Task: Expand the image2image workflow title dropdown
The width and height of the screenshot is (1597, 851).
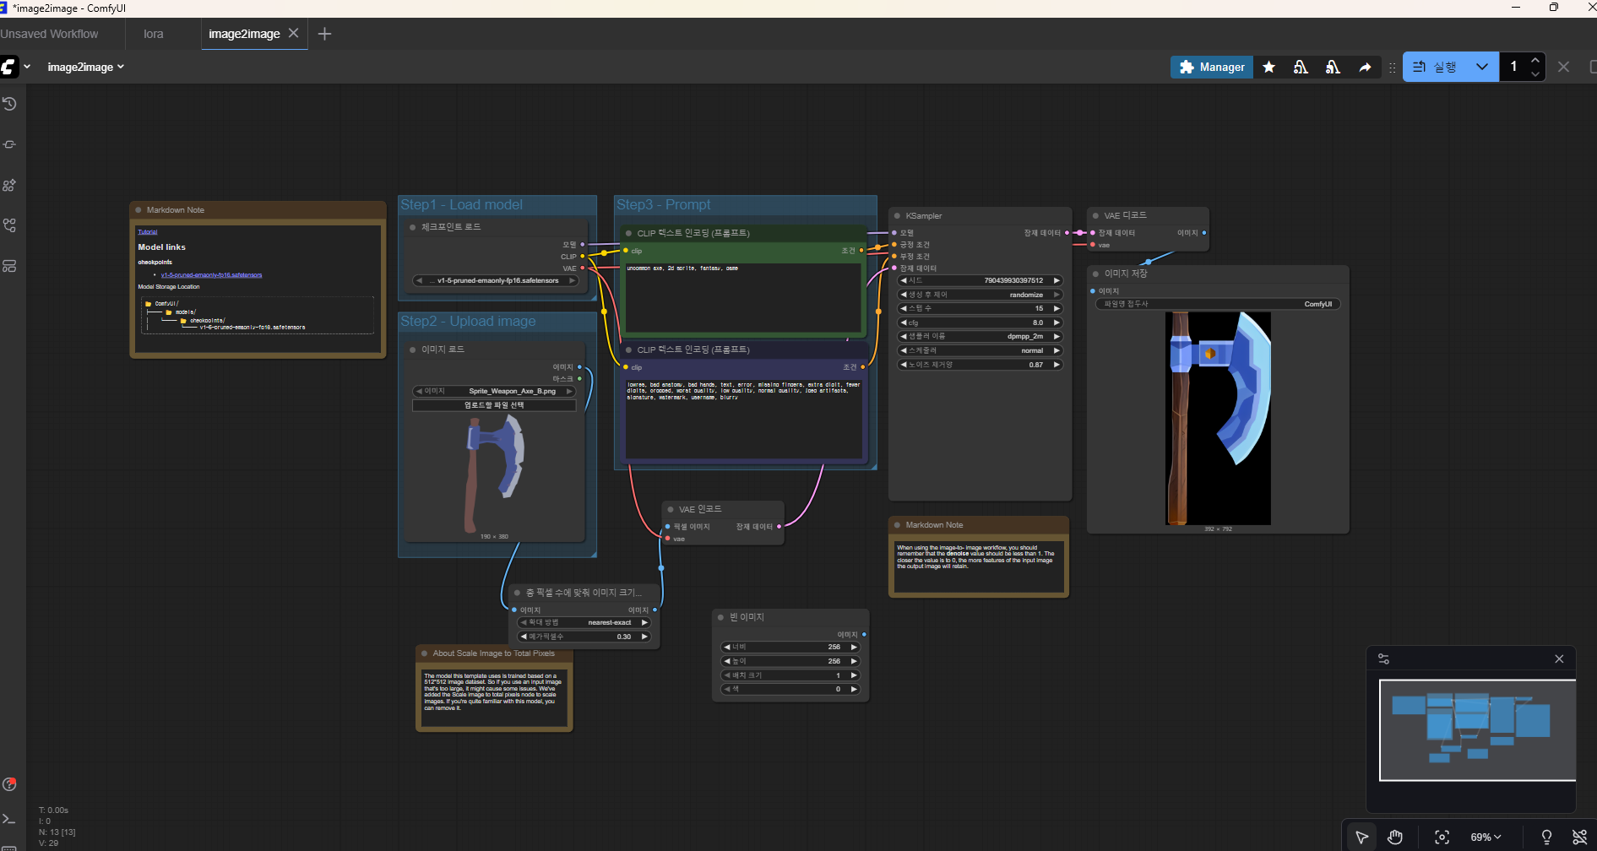Action: [x=86, y=68]
